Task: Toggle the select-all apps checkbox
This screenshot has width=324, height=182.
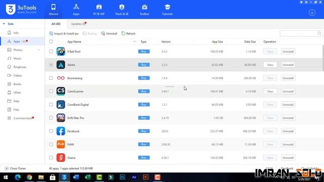Action: 51,41
